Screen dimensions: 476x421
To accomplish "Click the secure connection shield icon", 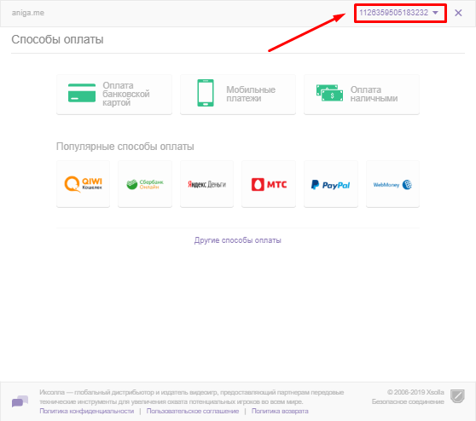I will [457, 396].
